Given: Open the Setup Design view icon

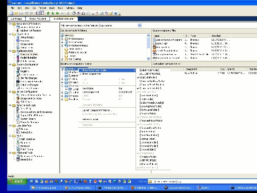Looking at the screenshot, I should coord(17,37).
